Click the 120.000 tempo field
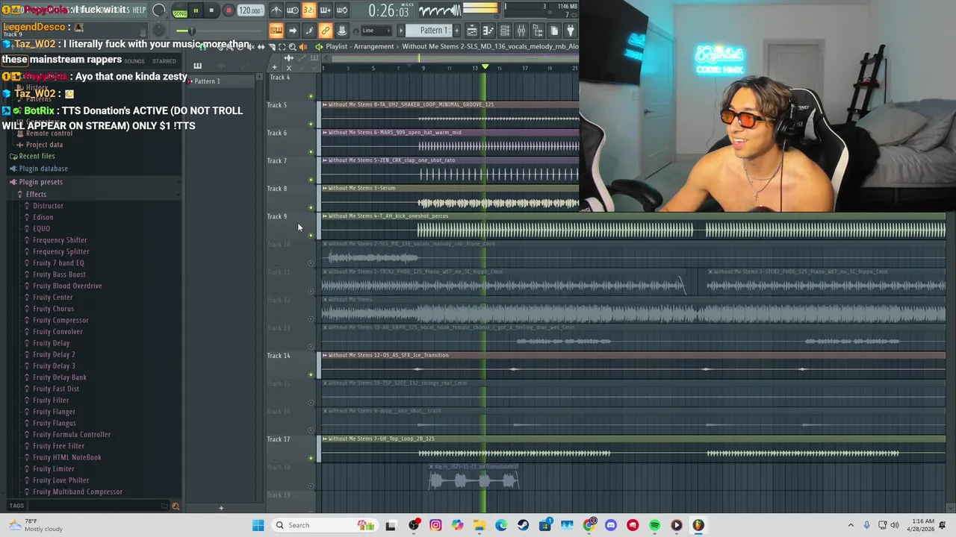This screenshot has width=956, height=537. click(x=250, y=10)
